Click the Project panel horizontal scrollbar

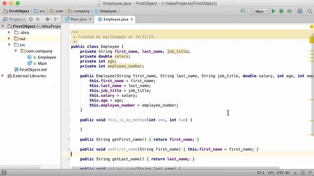point(20,167)
